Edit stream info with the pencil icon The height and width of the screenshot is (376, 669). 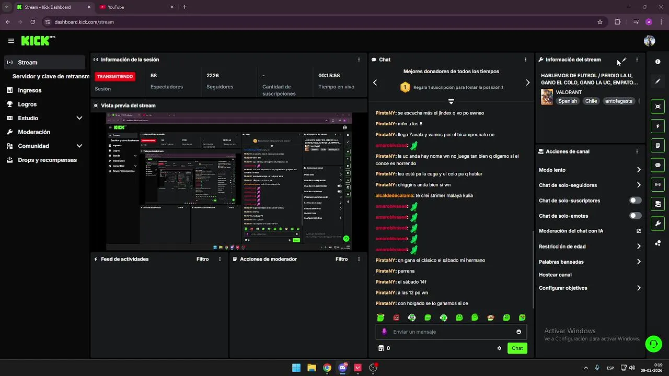click(624, 60)
